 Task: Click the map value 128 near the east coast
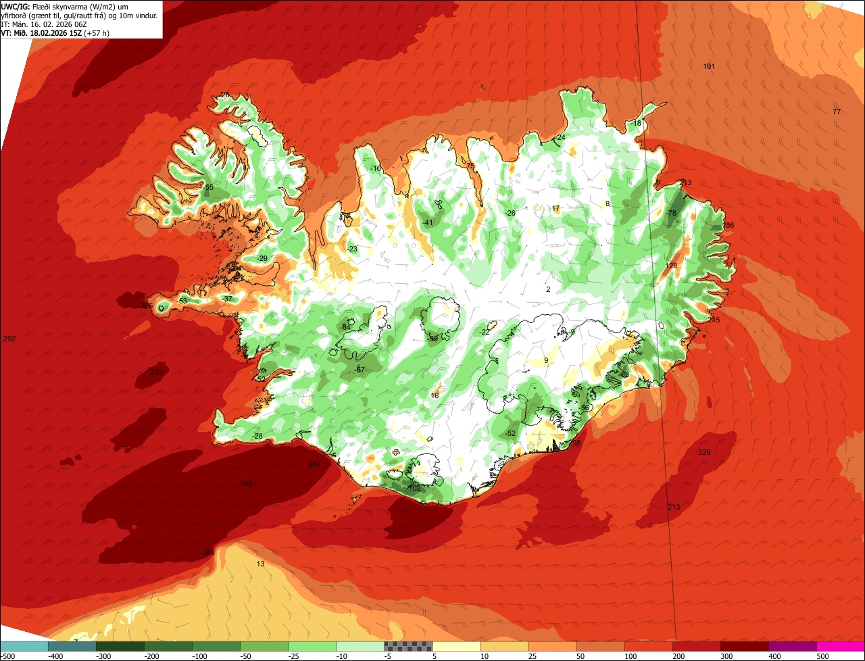click(x=671, y=266)
